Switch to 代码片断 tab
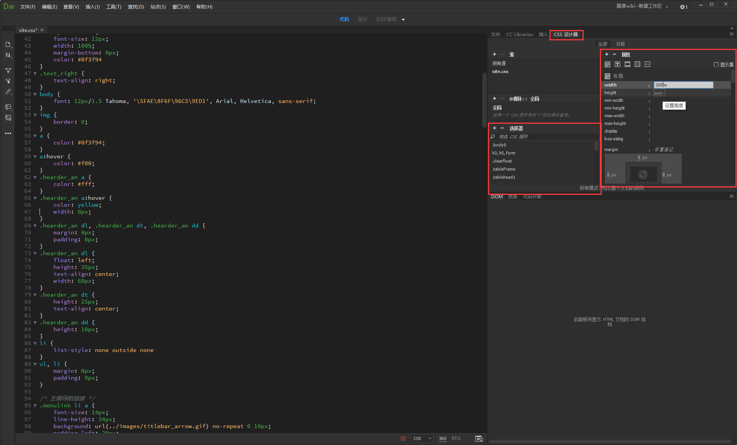737x445 pixels. [x=532, y=197]
